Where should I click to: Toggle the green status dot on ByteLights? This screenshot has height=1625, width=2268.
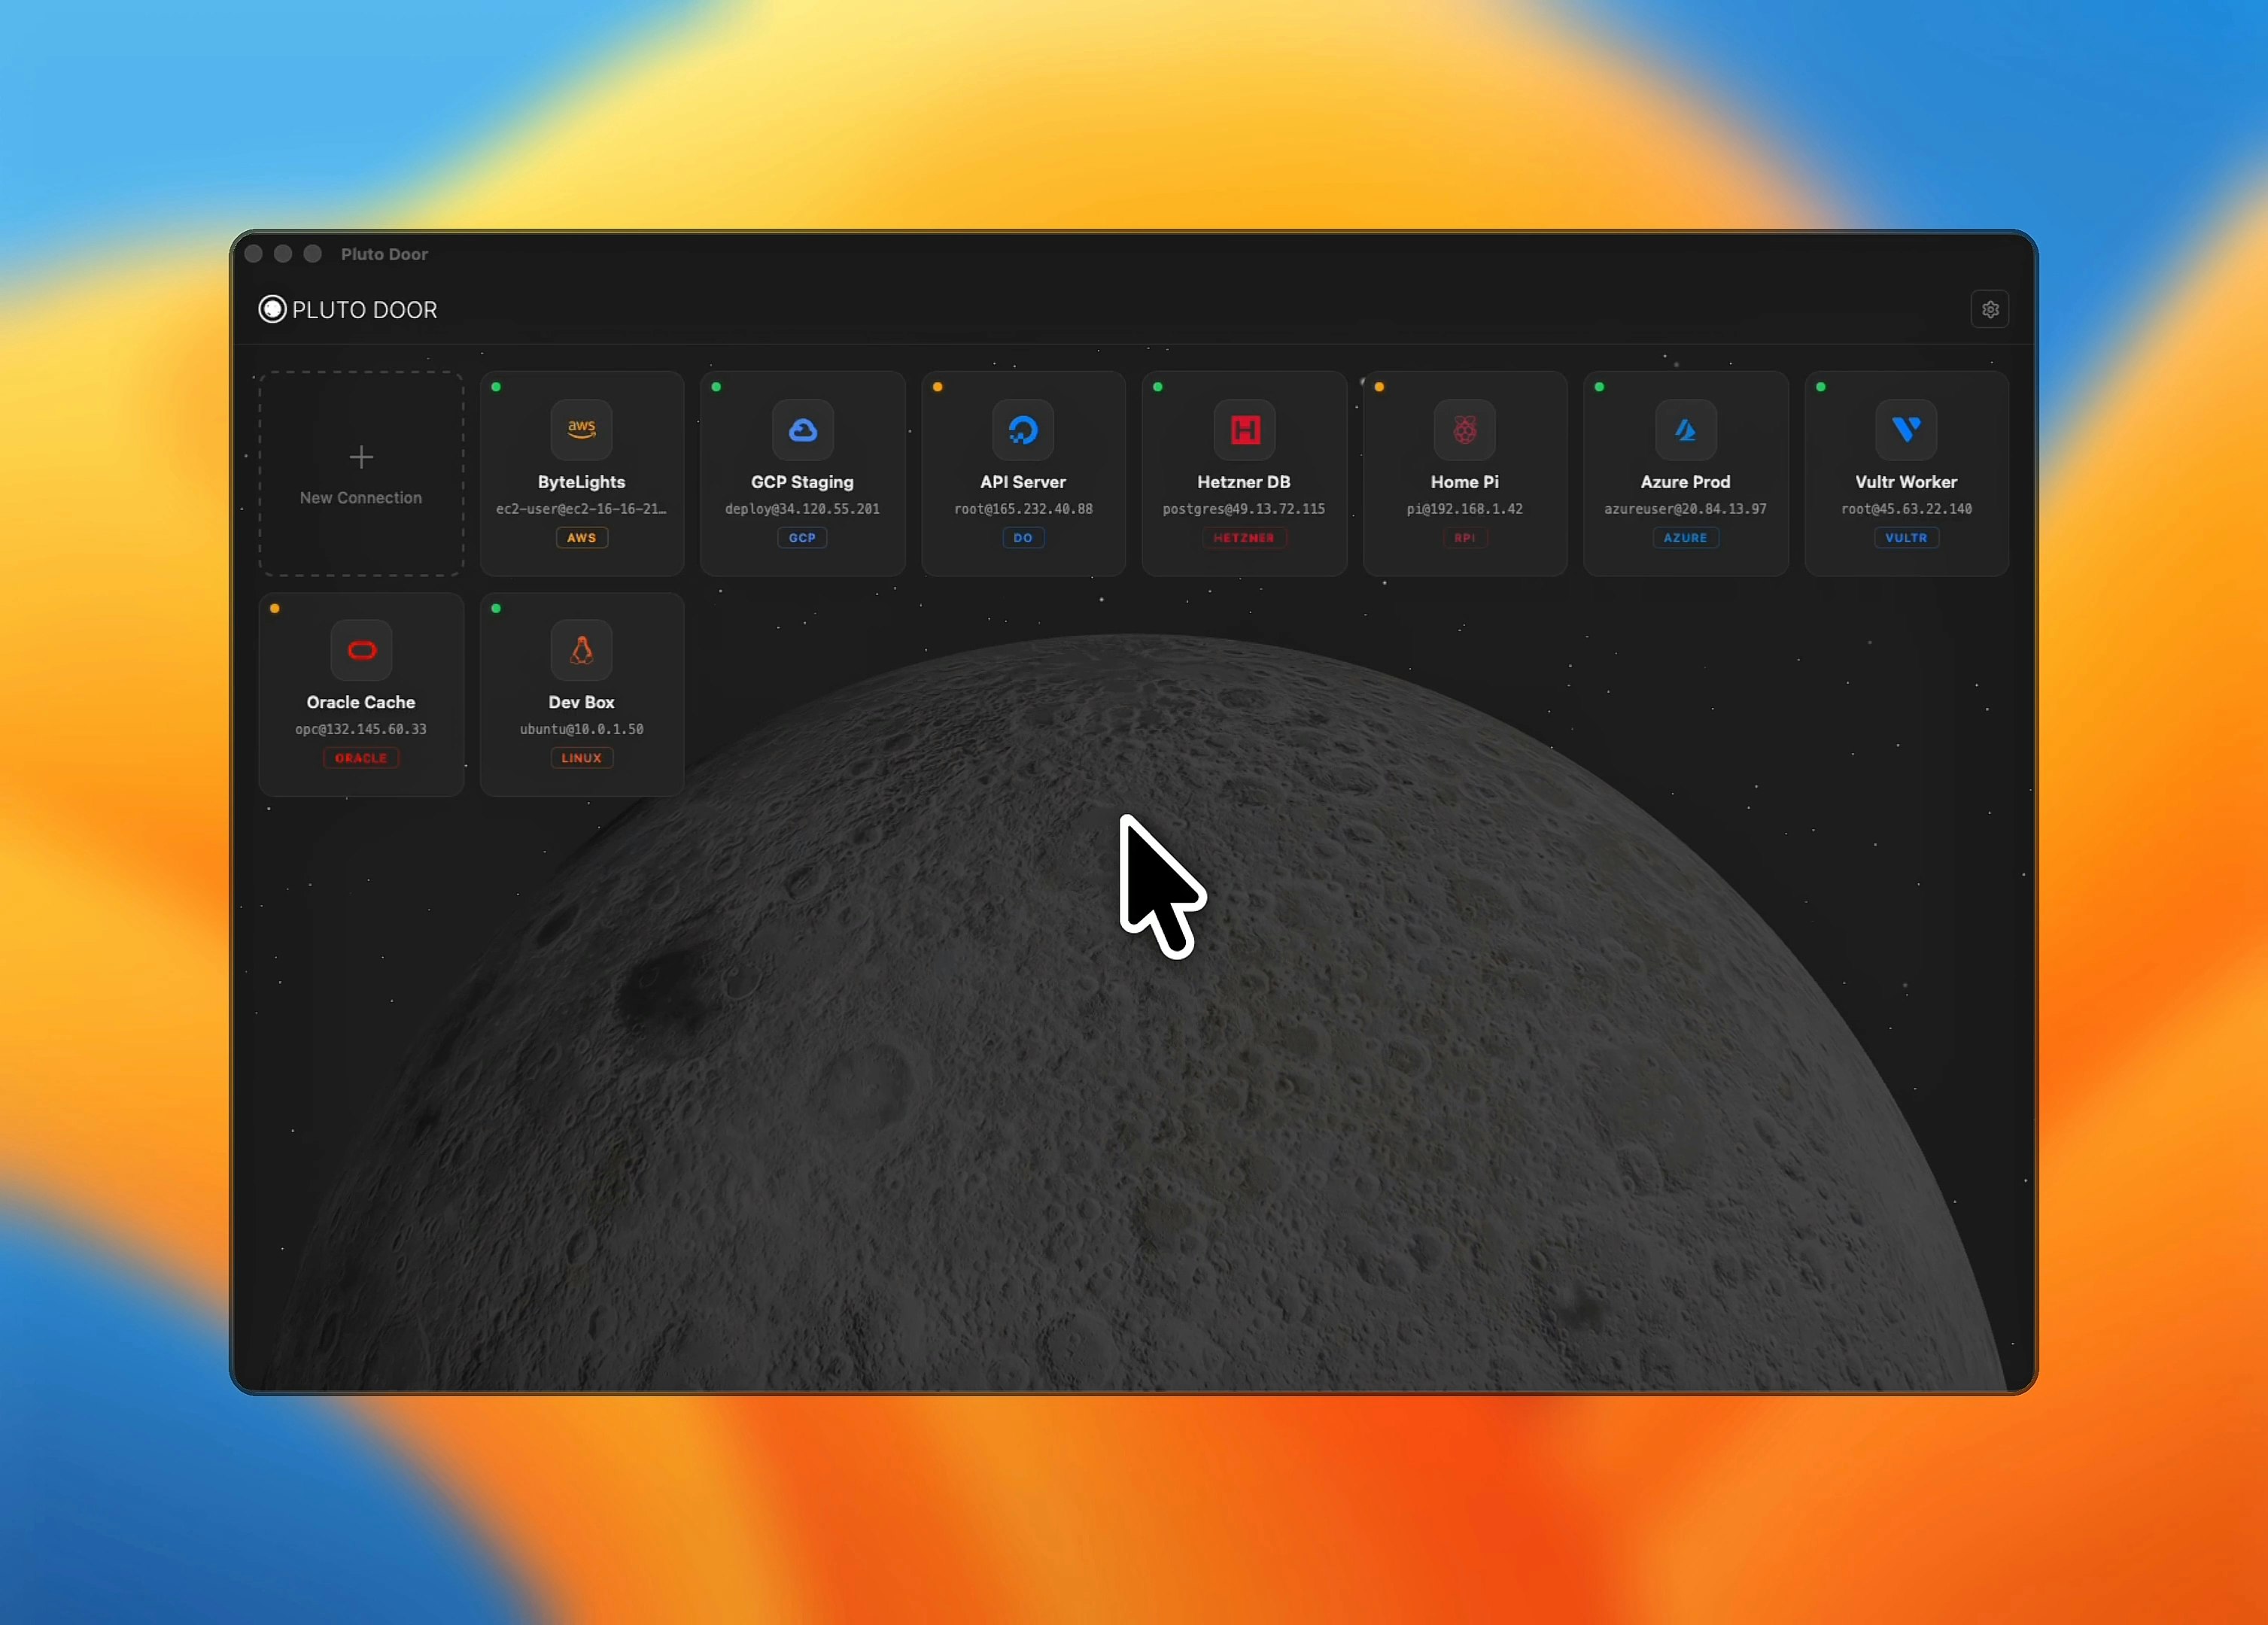pos(497,388)
